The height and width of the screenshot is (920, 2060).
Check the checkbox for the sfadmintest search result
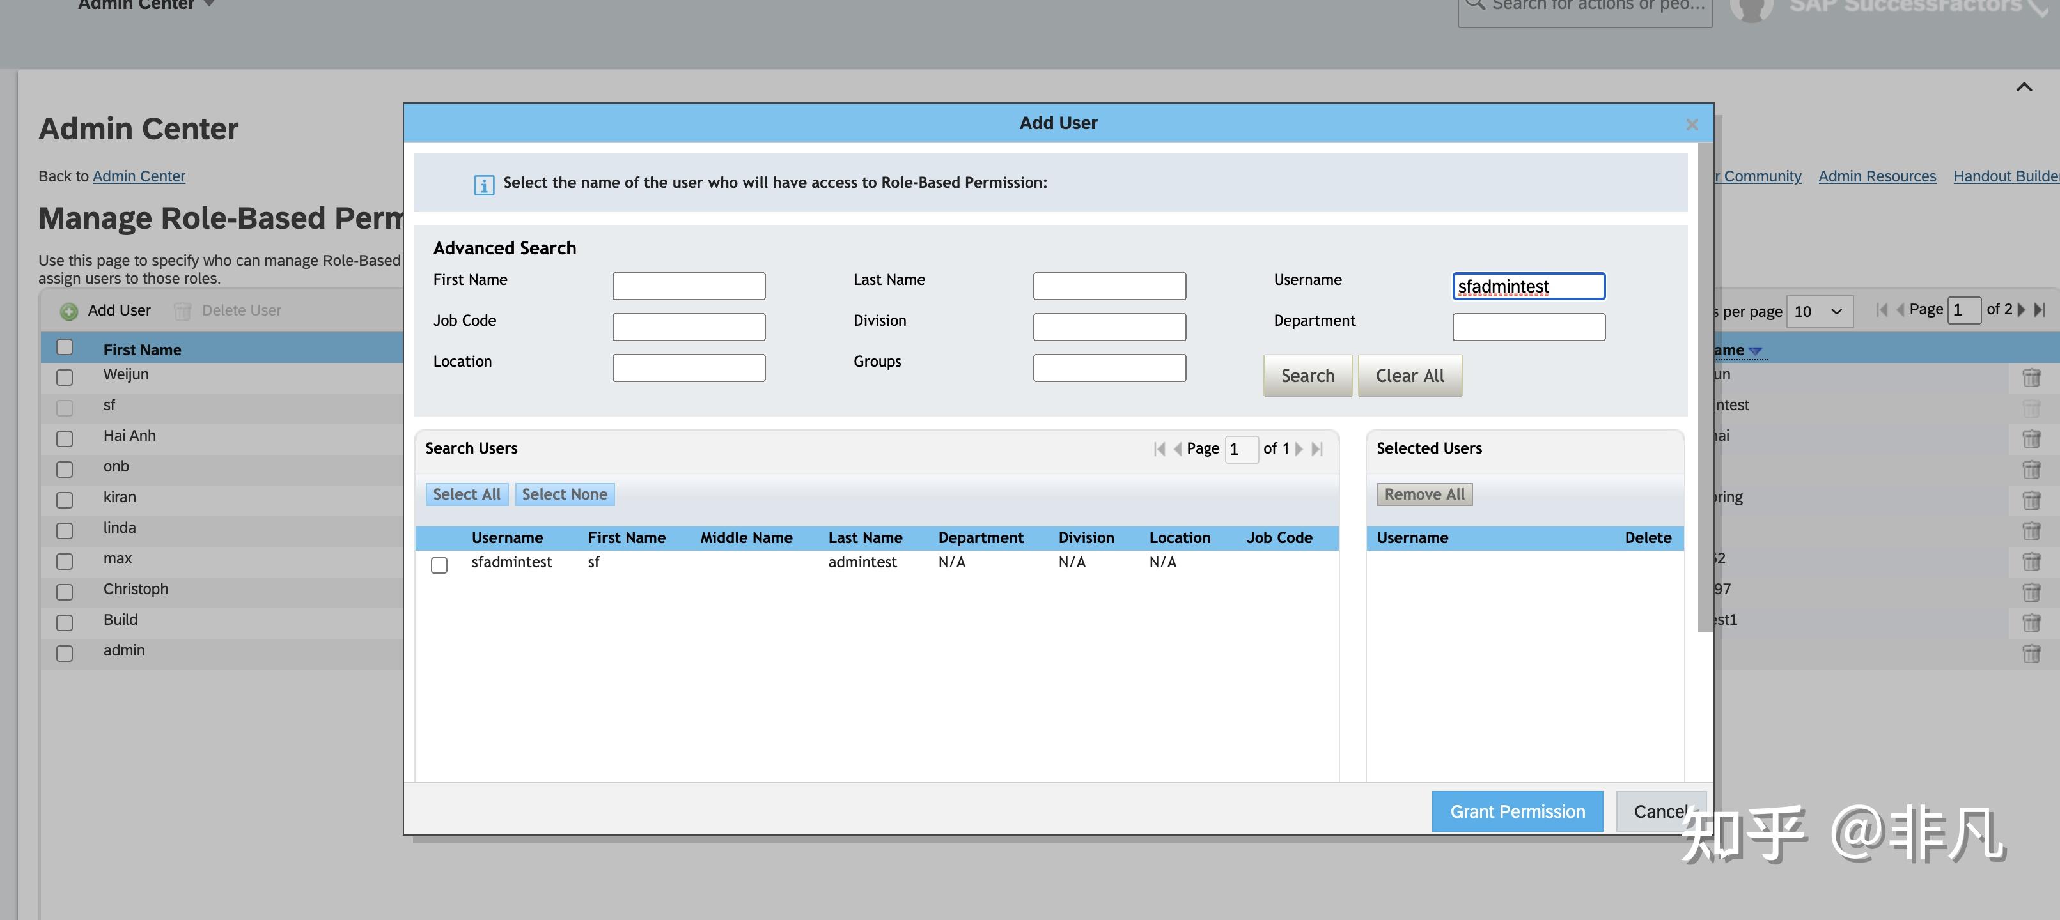pyautogui.click(x=439, y=564)
